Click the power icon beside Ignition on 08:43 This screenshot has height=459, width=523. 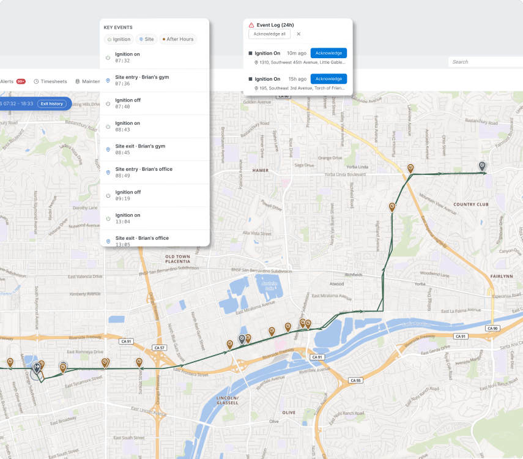108,127
